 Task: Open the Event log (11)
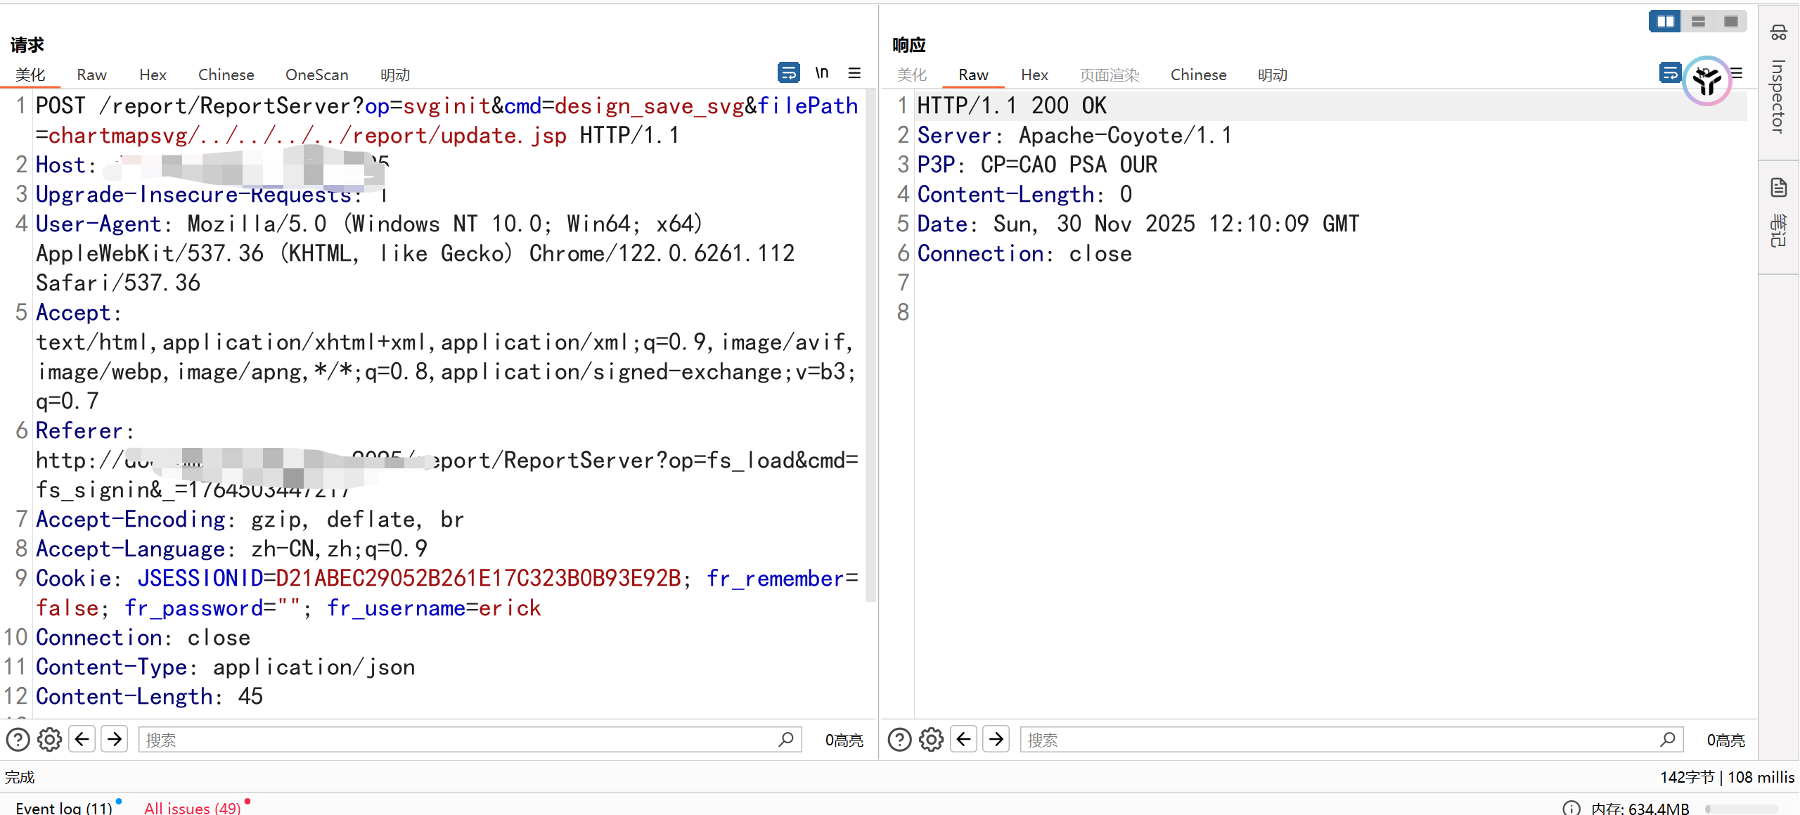64,808
